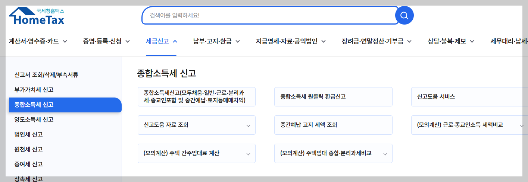Click the HomeTax logo
The width and height of the screenshot is (528, 182).
(37, 16)
